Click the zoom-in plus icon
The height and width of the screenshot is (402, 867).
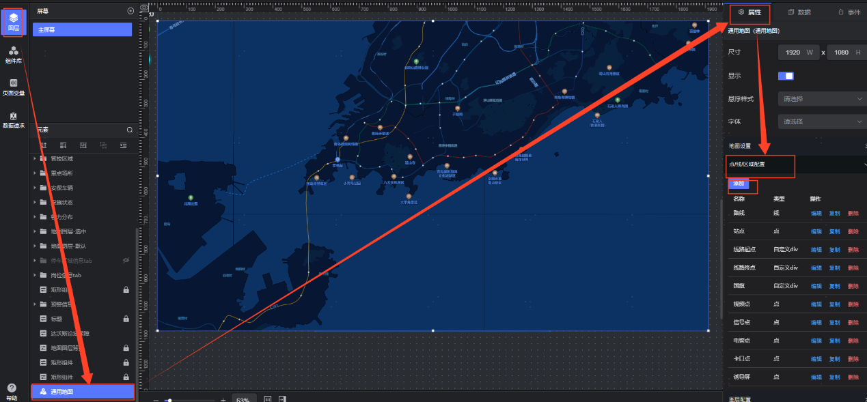tap(223, 400)
